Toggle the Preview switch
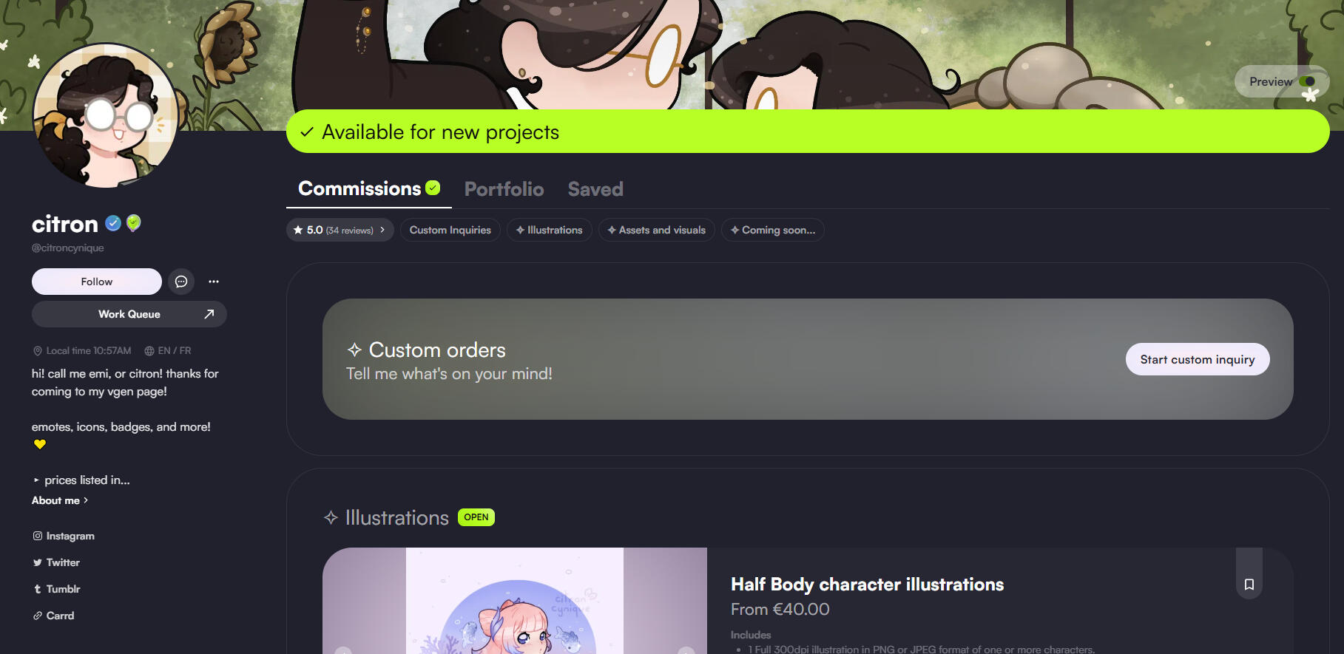Image resolution: width=1344 pixels, height=654 pixels. pos(1307,81)
